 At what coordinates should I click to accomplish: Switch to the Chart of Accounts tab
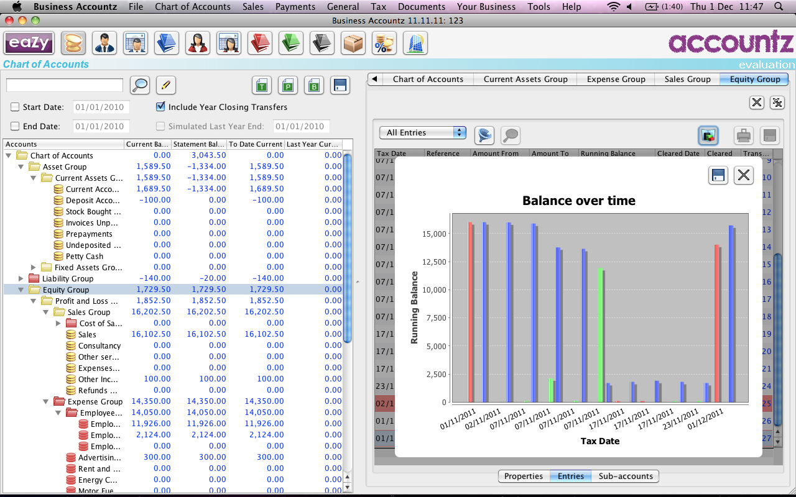428,79
